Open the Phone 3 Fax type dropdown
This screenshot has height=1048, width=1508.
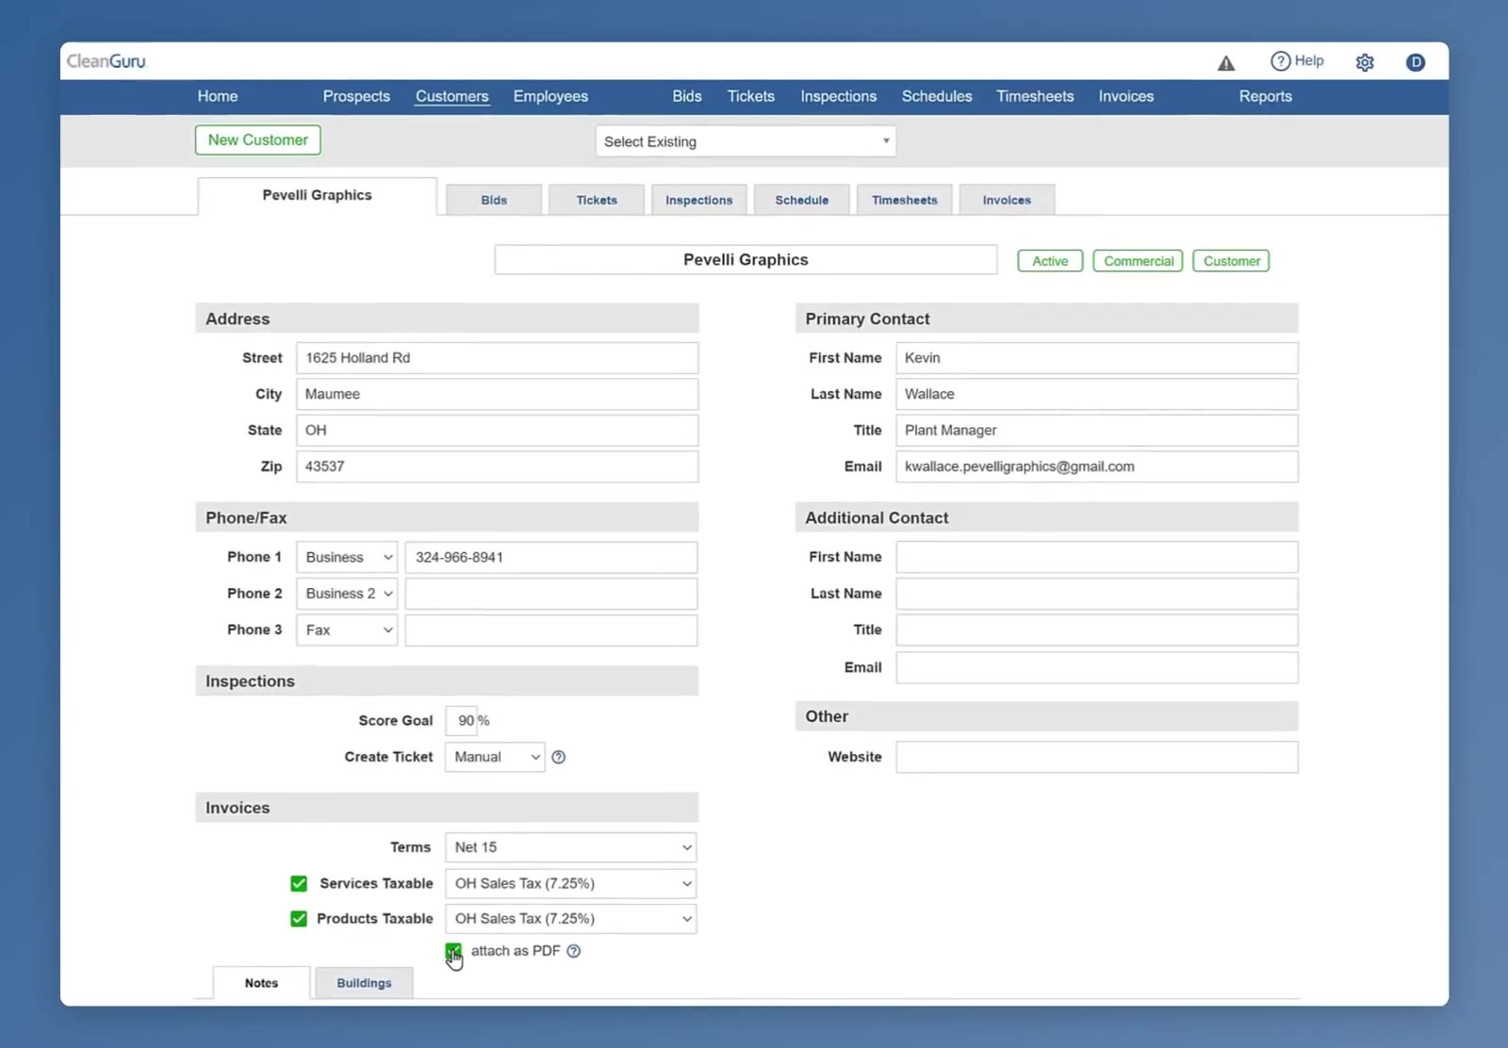(x=347, y=630)
